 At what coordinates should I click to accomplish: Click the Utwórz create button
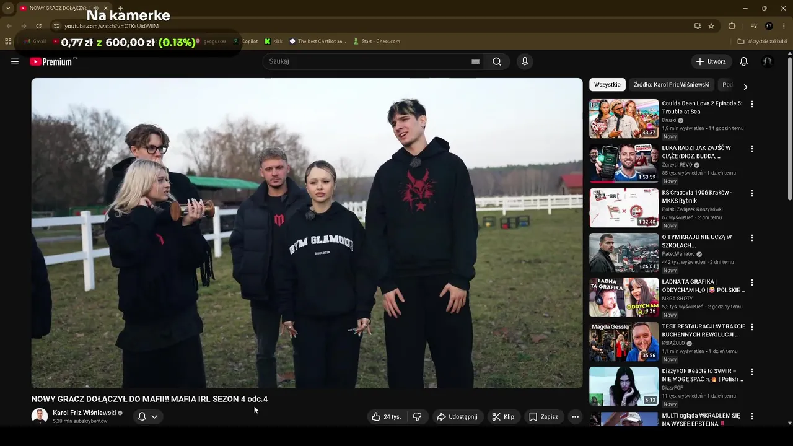click(x=711, y=61)
